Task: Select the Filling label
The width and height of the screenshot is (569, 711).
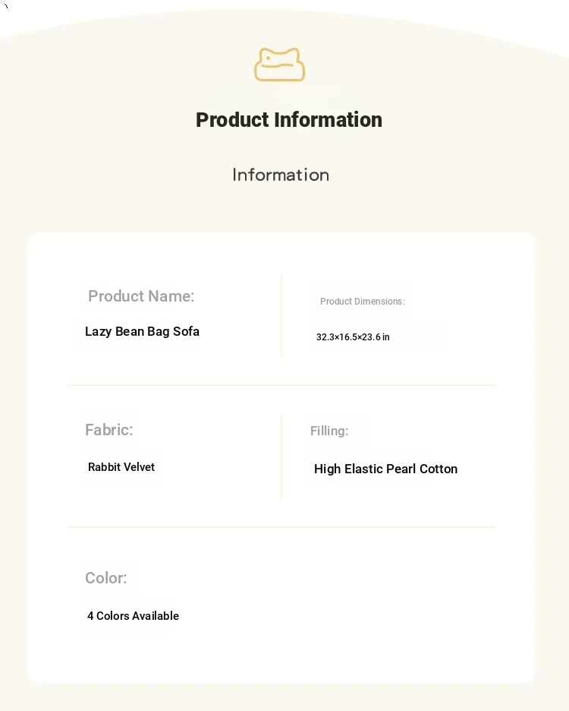Action: [329, 431]
